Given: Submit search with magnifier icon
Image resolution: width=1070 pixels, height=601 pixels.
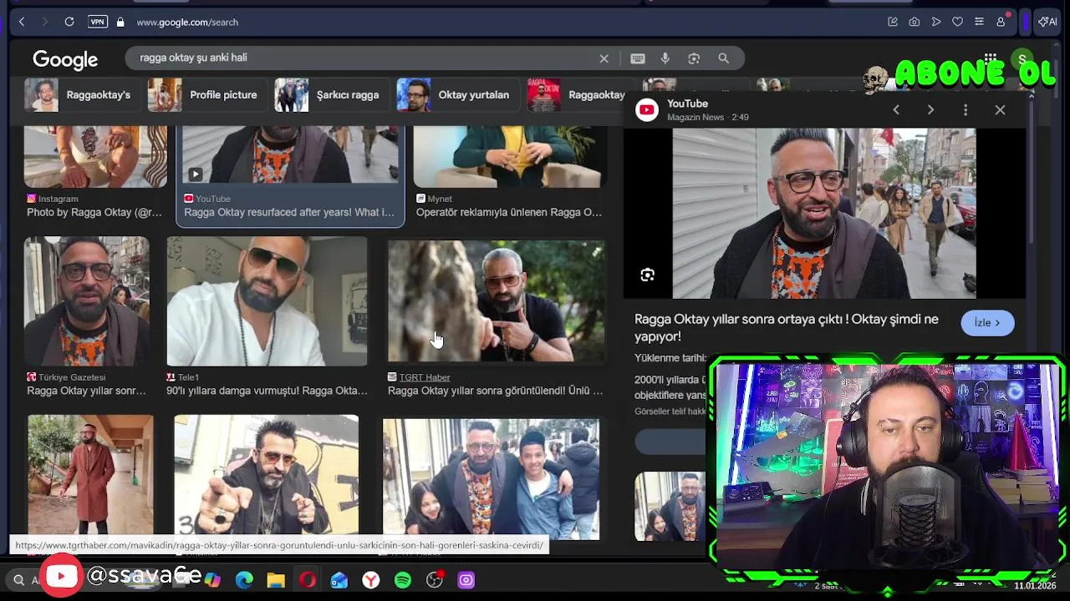Looking at the screenshot, I should tap(724, 58).
